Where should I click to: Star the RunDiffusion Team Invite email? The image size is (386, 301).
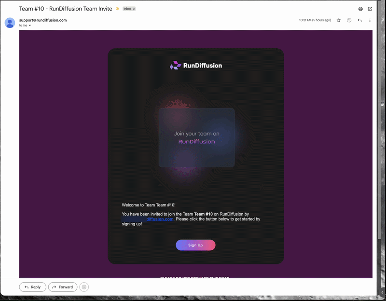[339, 20]
